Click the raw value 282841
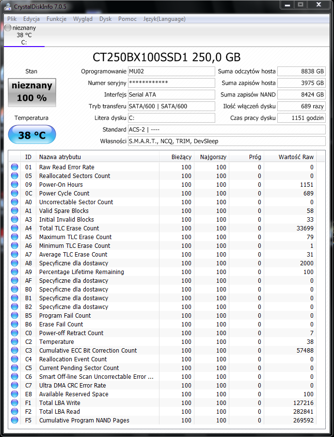This screenshot has width=334, height=437. click(x=303, y=411)
